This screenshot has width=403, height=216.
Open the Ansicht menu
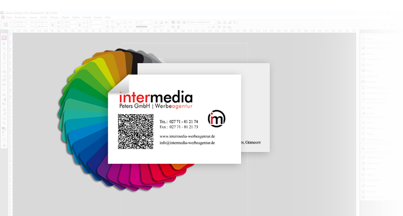tap(87, 17)
